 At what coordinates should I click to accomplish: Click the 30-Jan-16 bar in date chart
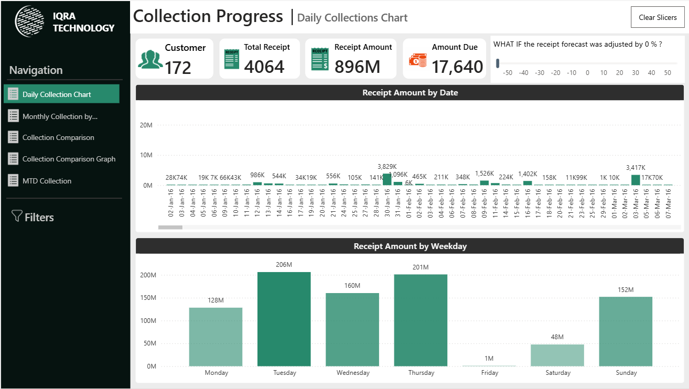tap(387, 179)
